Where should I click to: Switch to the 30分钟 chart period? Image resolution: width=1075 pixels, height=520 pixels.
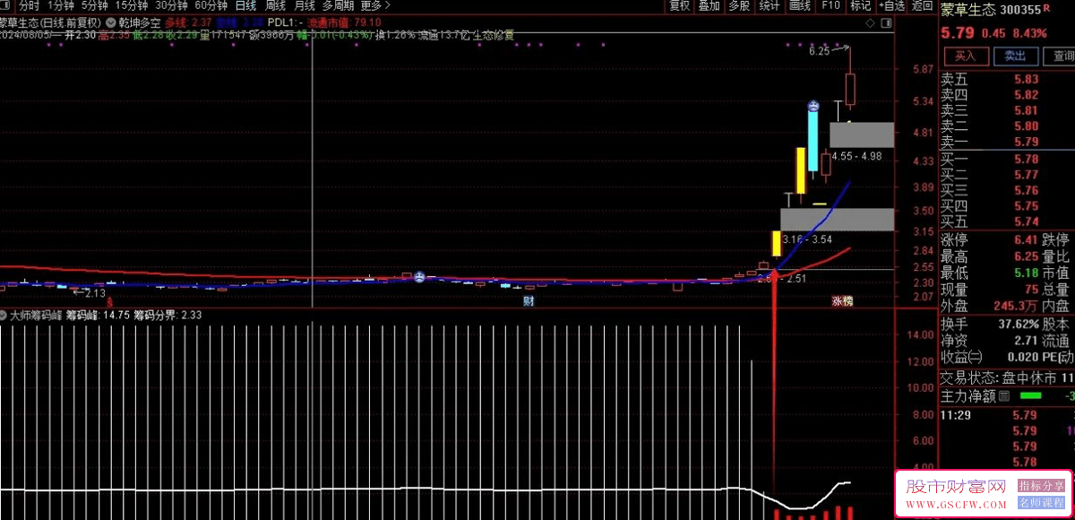[x=170, y=5]
